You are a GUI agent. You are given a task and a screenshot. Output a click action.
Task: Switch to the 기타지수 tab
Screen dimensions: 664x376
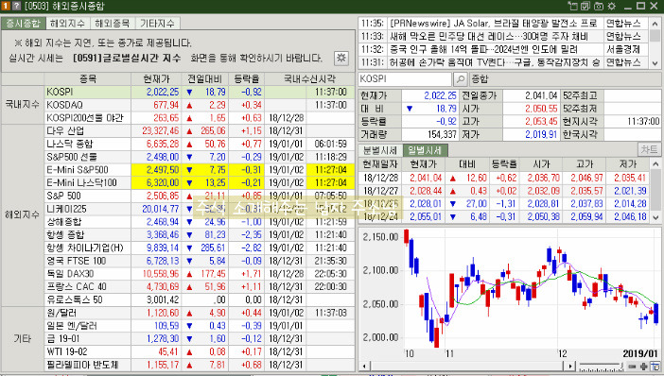point(158,23)
